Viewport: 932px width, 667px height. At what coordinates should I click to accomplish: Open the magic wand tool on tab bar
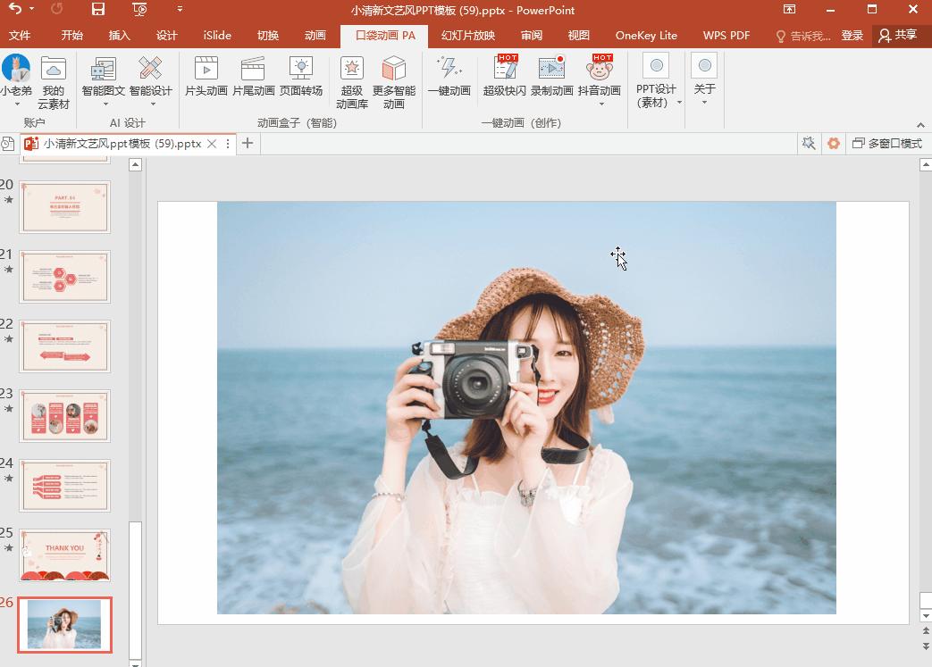pyautogui.click(x=809, y=143)
